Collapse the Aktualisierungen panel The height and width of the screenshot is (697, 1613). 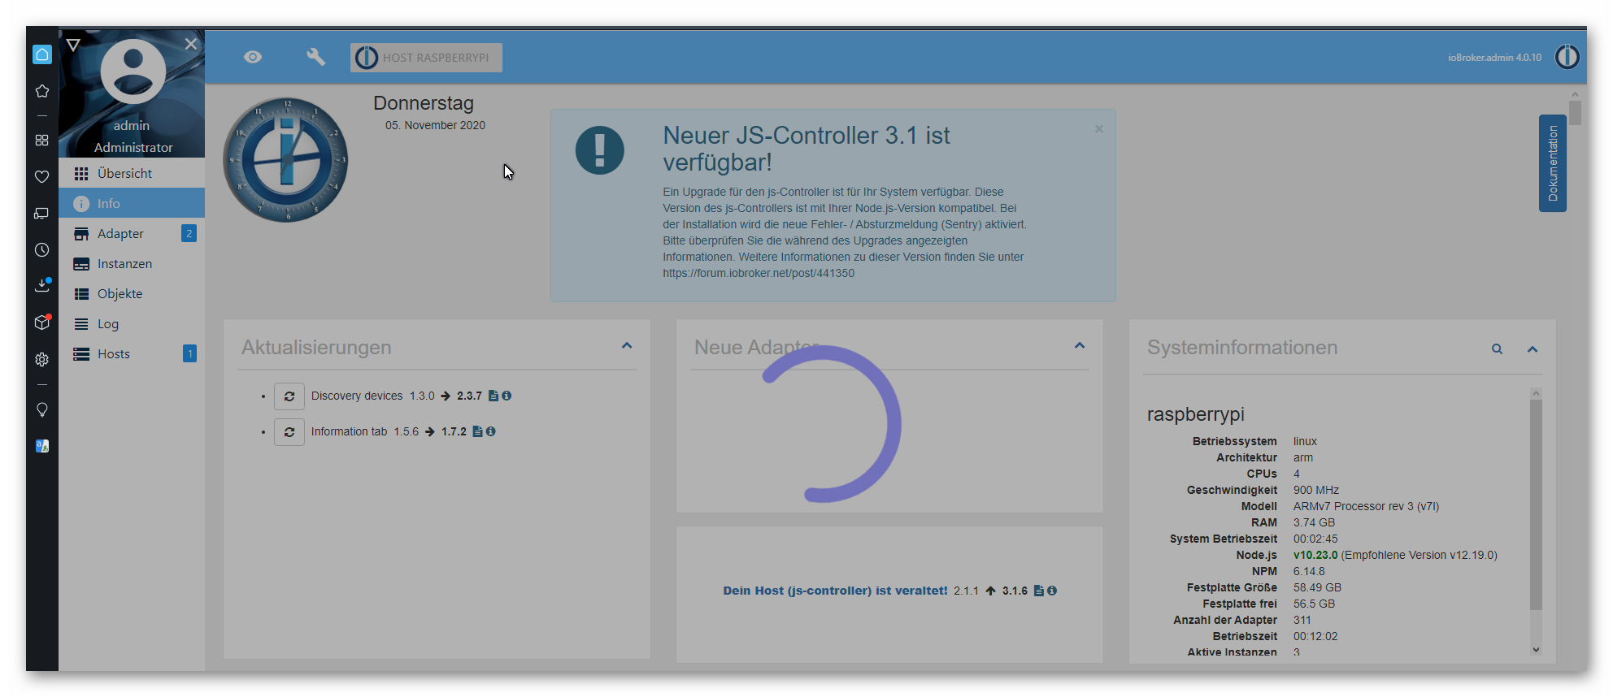tap(627, 346)
